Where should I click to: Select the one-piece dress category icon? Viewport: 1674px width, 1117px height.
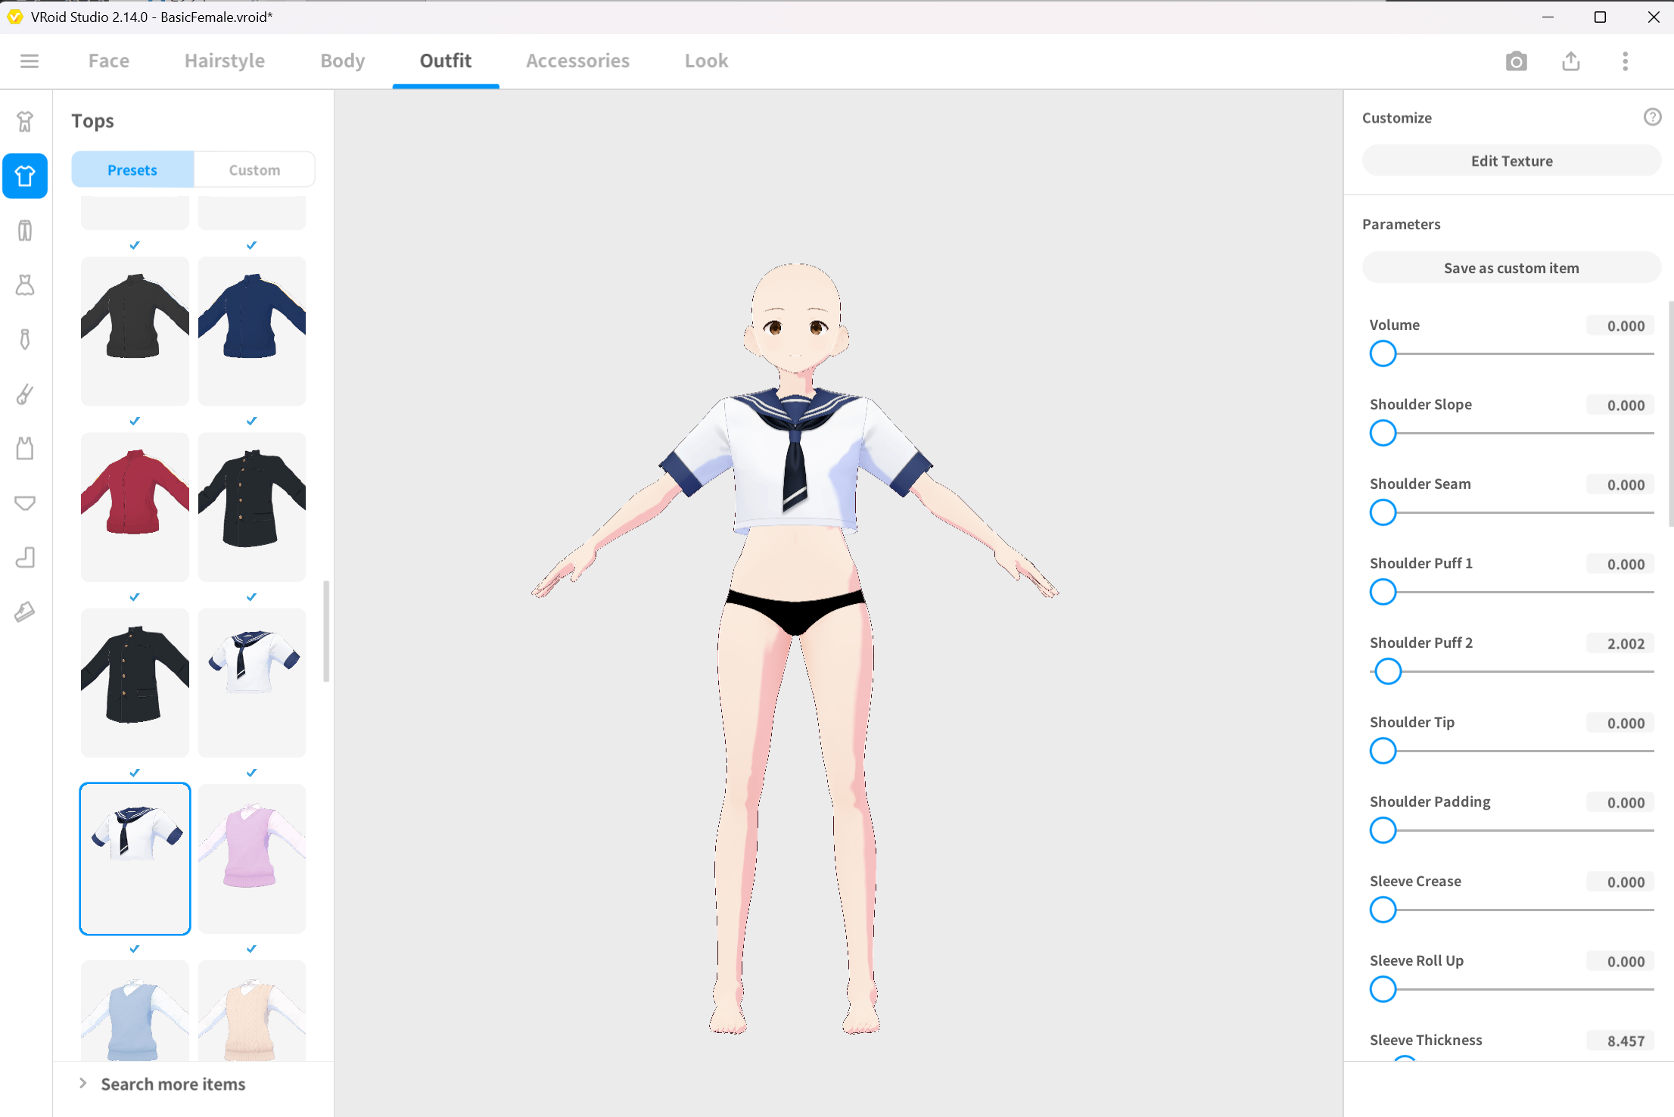pos(25,285)
